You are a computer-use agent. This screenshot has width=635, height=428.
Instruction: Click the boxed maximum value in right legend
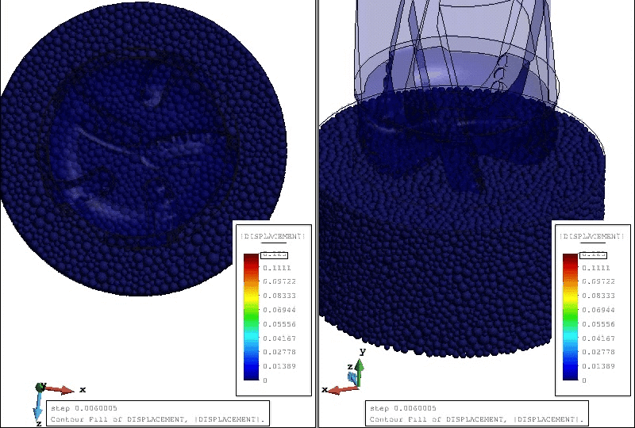[x=592, y=254]
